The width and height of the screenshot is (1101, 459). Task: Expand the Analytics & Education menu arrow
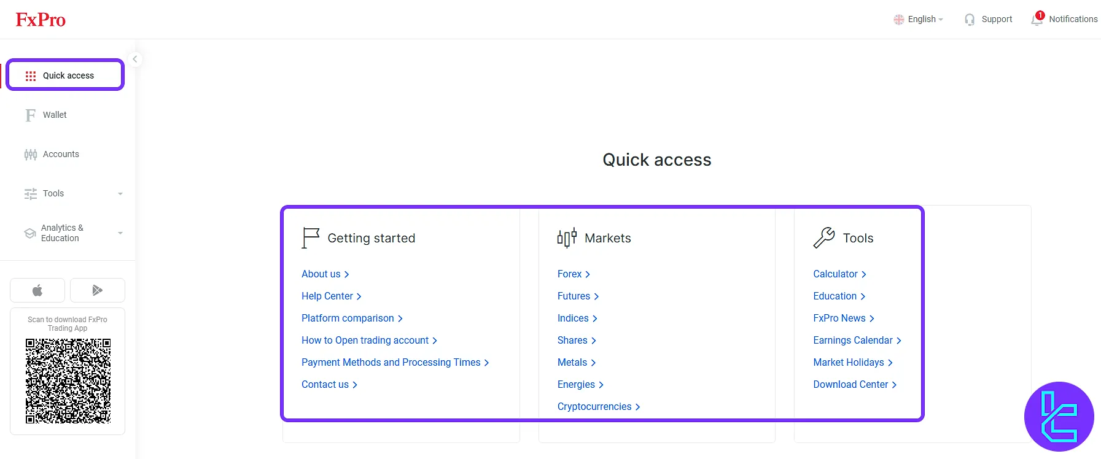[120, 233]
